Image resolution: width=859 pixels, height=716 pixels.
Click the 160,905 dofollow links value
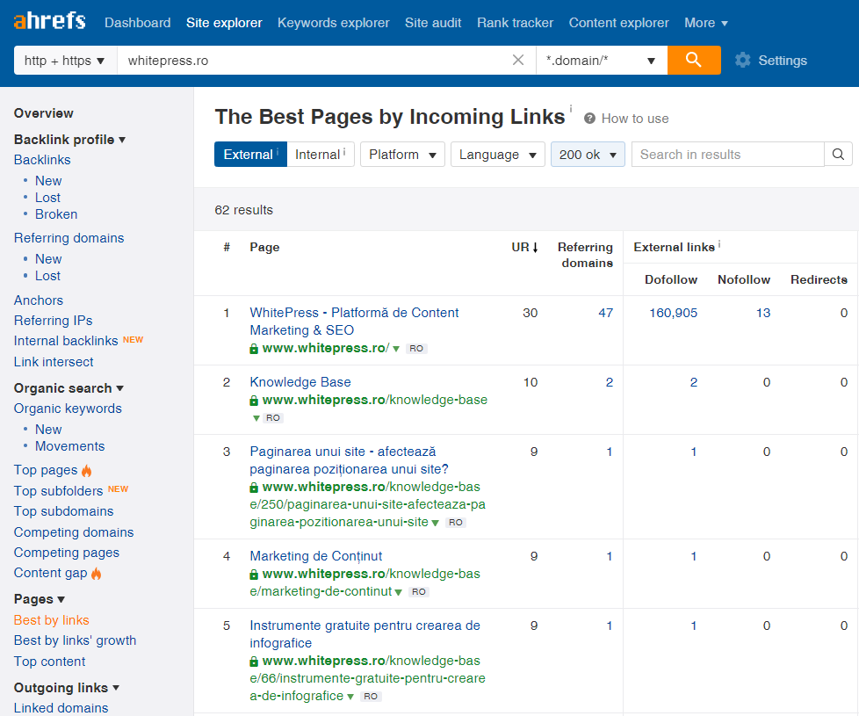tap(674, 314)
